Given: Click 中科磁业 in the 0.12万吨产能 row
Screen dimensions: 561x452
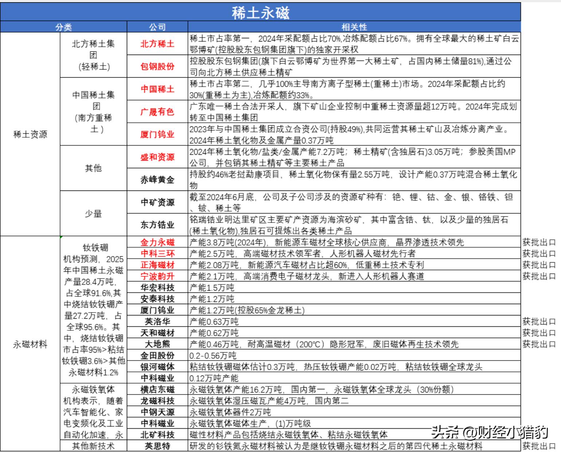Looking at the screenshot, I should (x=157, y=378).
